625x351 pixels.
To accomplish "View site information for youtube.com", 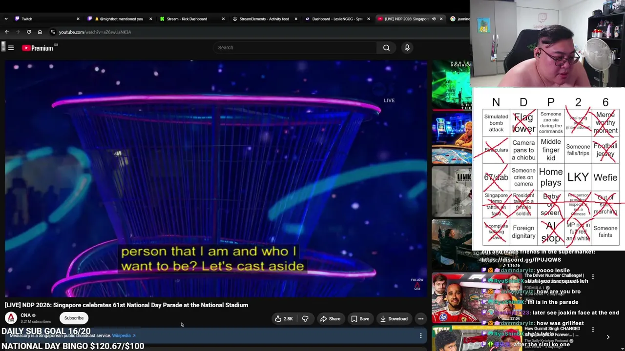I will coord(53,32).
